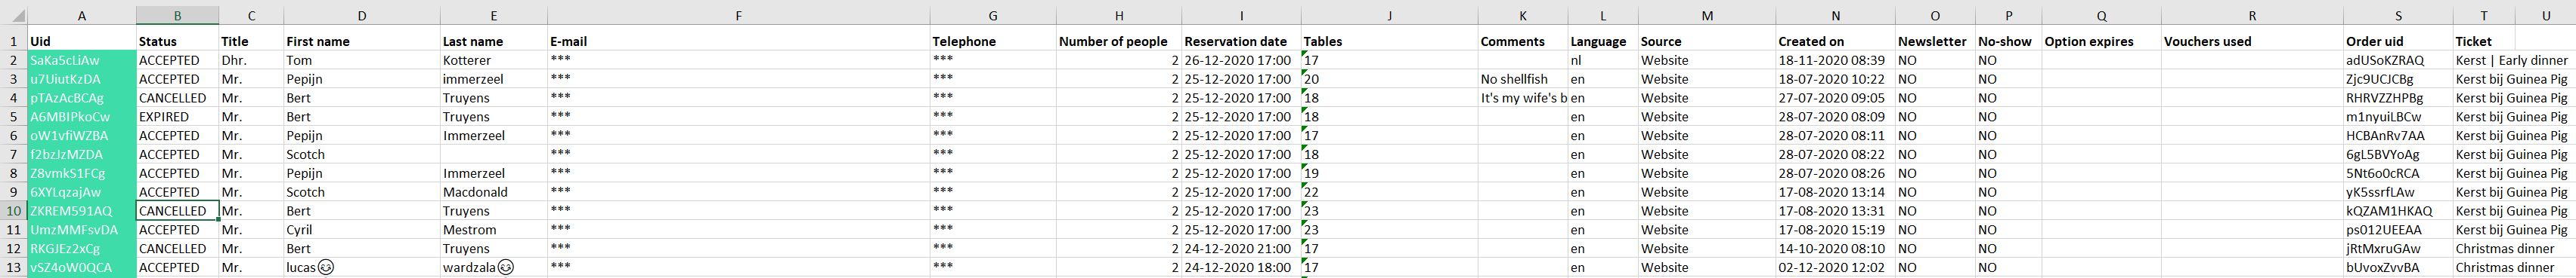Click the select-all corner of the sheet
The image size is (2576, 278).
point(13,16)
